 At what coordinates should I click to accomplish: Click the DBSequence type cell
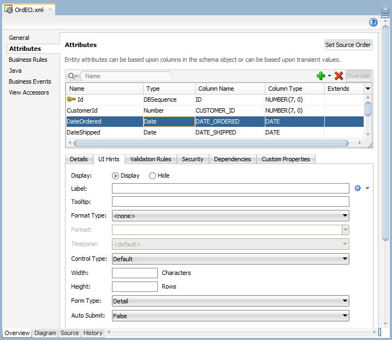[169, 99]
